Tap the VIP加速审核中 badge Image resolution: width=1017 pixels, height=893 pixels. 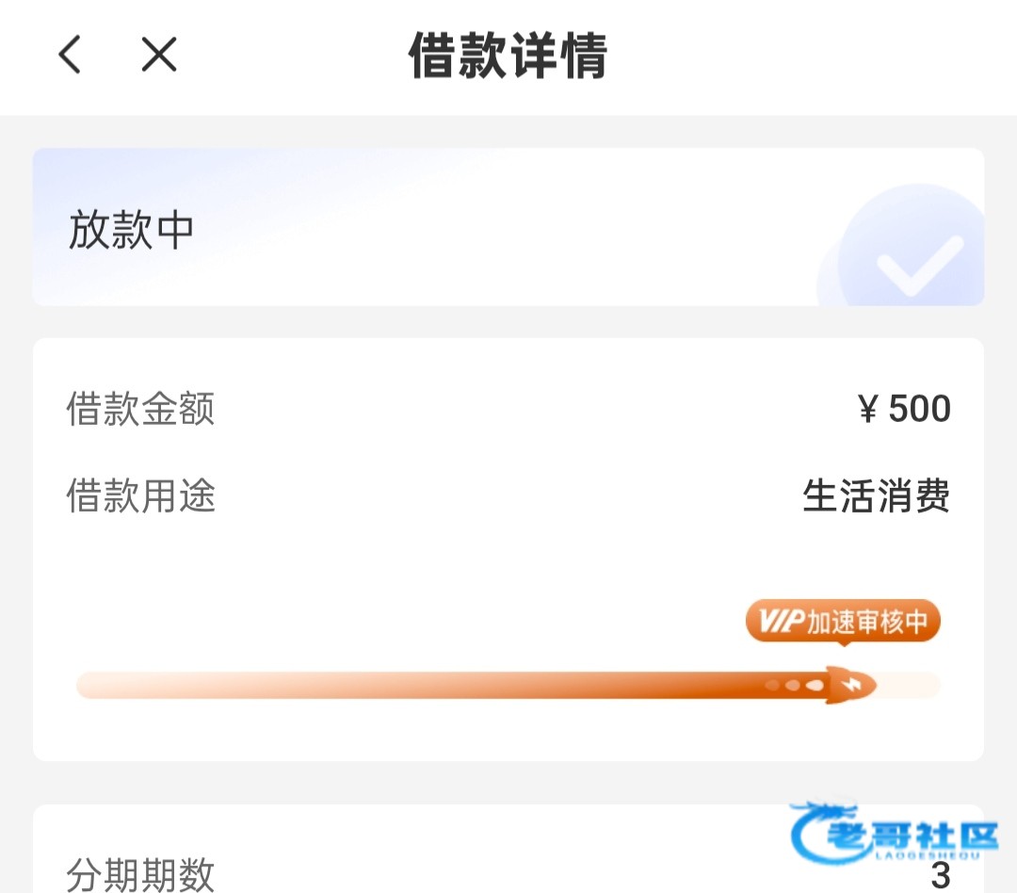843,622
